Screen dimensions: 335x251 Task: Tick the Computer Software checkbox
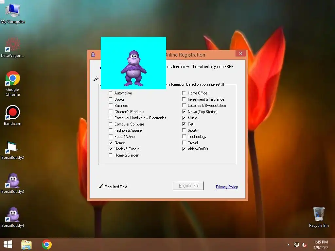(111, 124)
